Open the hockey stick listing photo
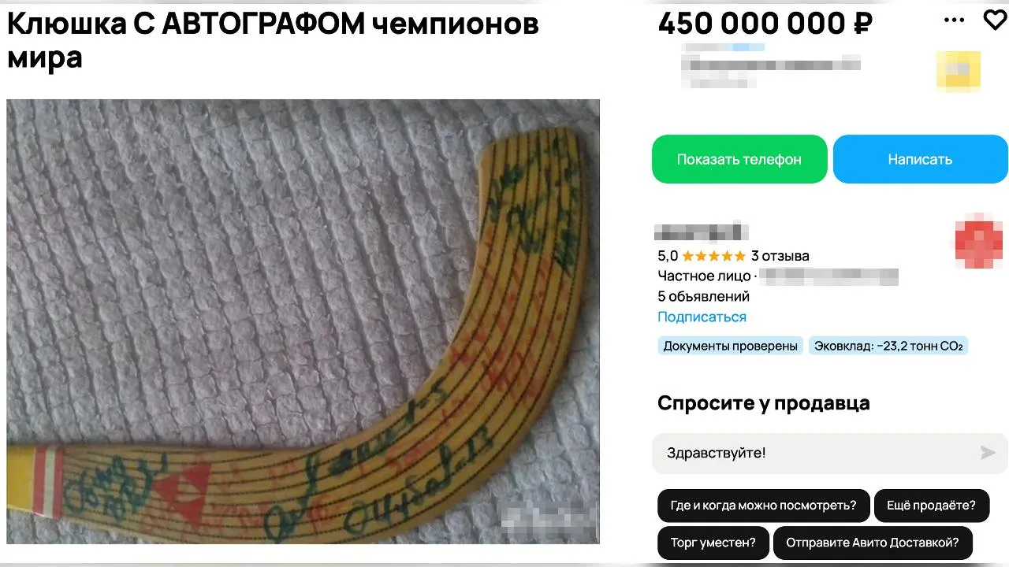This screenshot has height=567, width=1009. pos(303,321)
